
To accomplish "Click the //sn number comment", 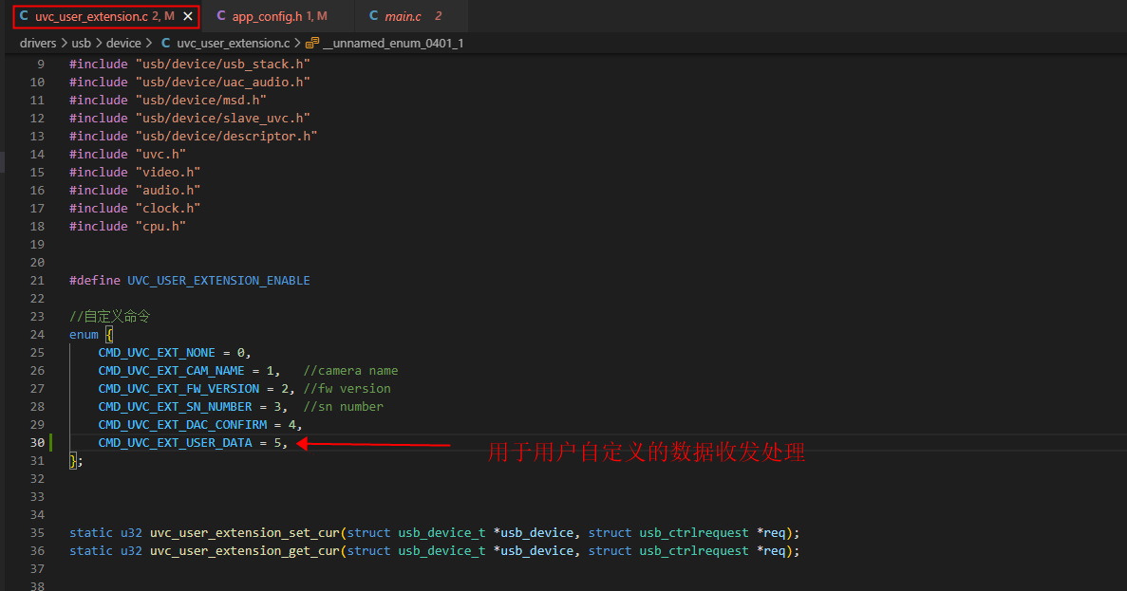I will tap(344, 406).
